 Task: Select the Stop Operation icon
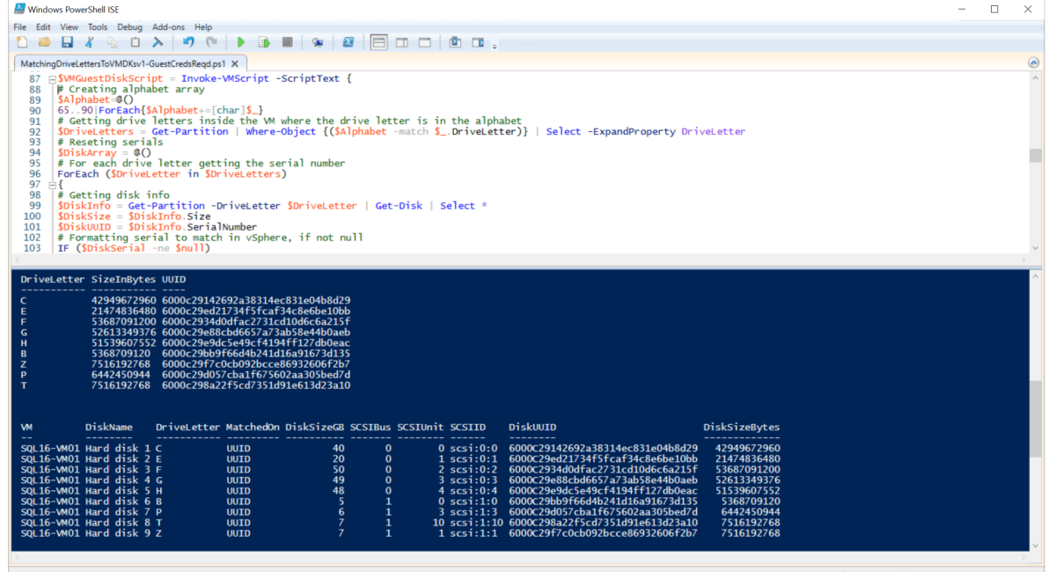click(288, 41)
